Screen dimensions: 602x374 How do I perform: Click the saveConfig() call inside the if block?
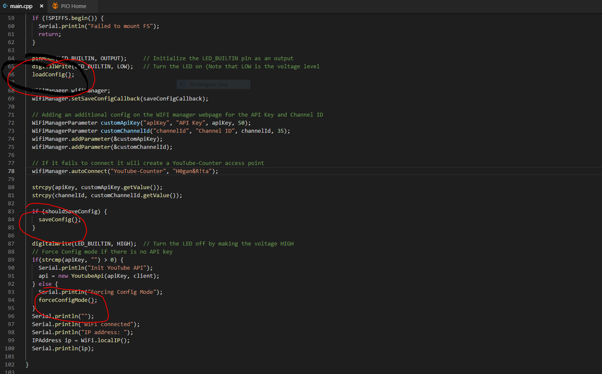point(59,219)
